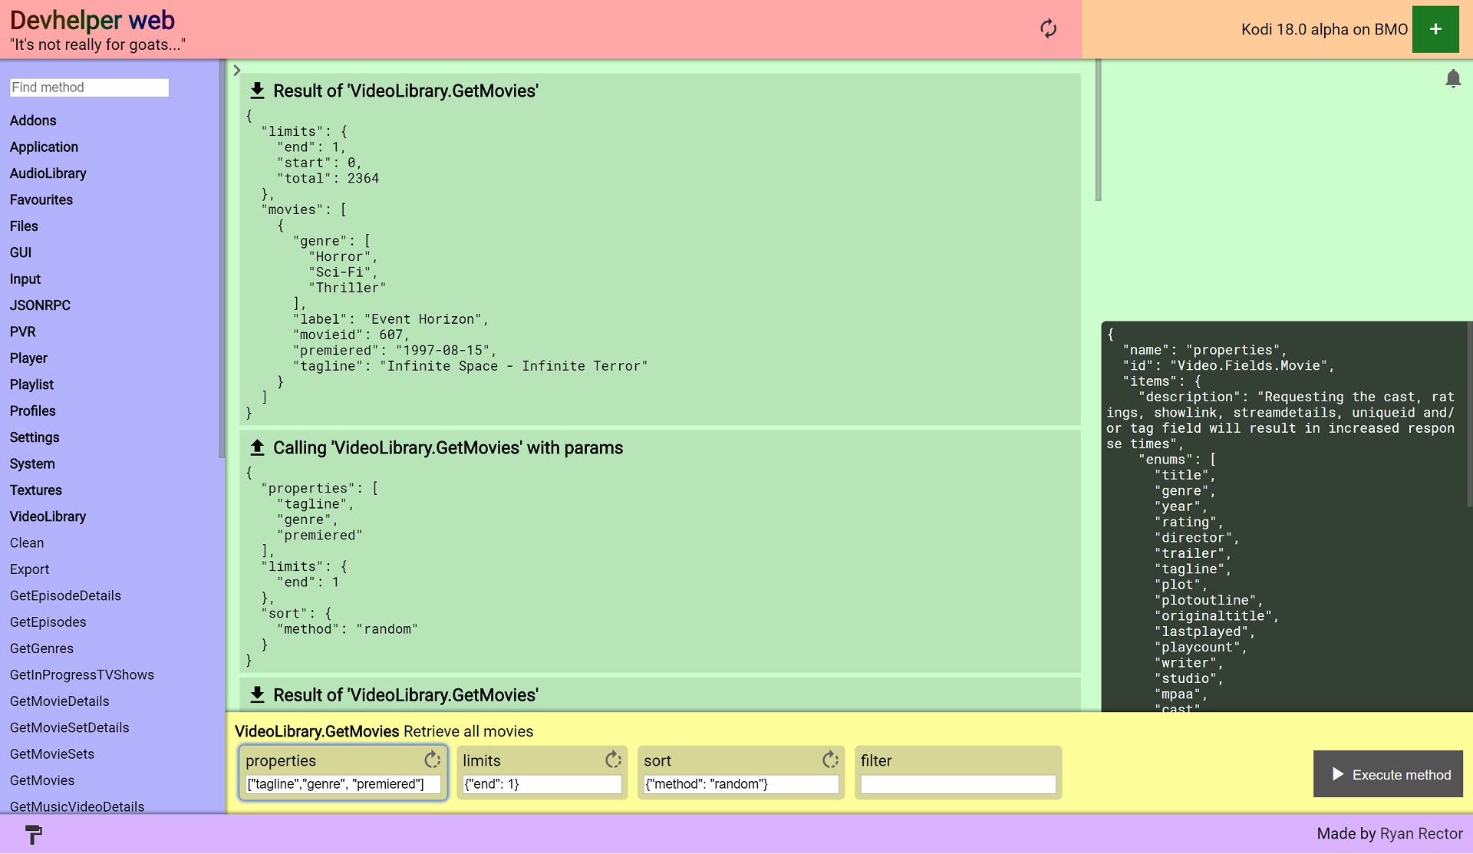Focus the Find method search box

point(89,87)
